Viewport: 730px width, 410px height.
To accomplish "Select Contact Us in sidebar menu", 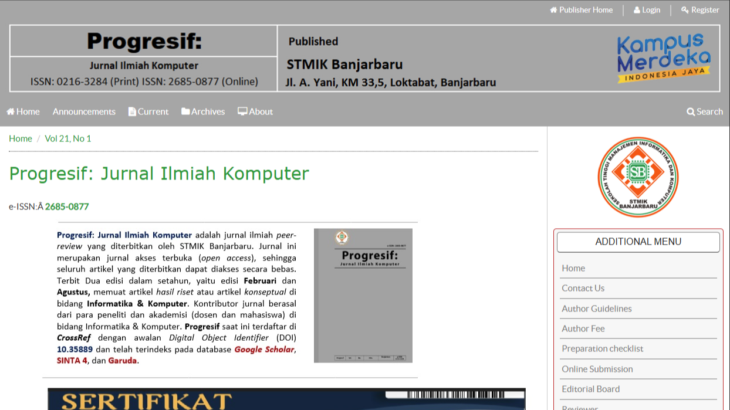I will point(583,288).
